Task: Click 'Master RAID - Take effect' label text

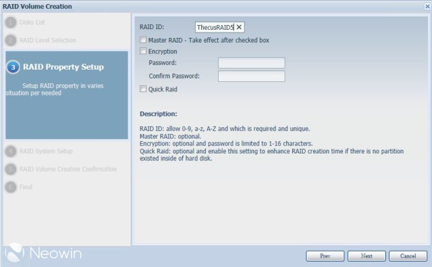Action: [209, 41]
